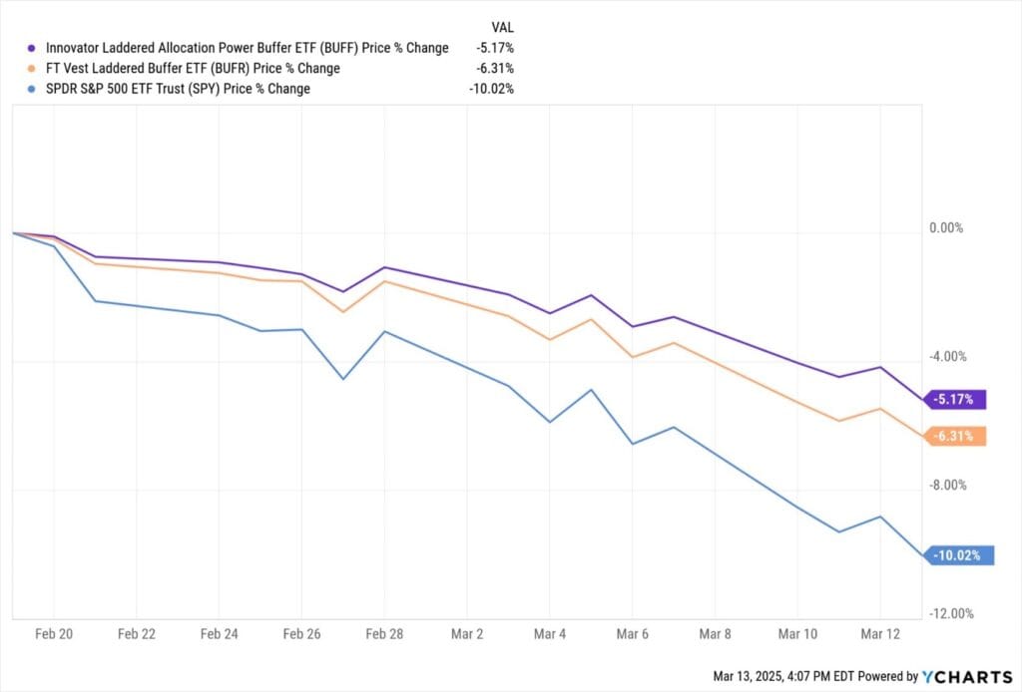This screenshot has width=1022, height=692.
Task: Click the 0.00% y-axis label
Action: pyautogui.click(x=946, y=228)
